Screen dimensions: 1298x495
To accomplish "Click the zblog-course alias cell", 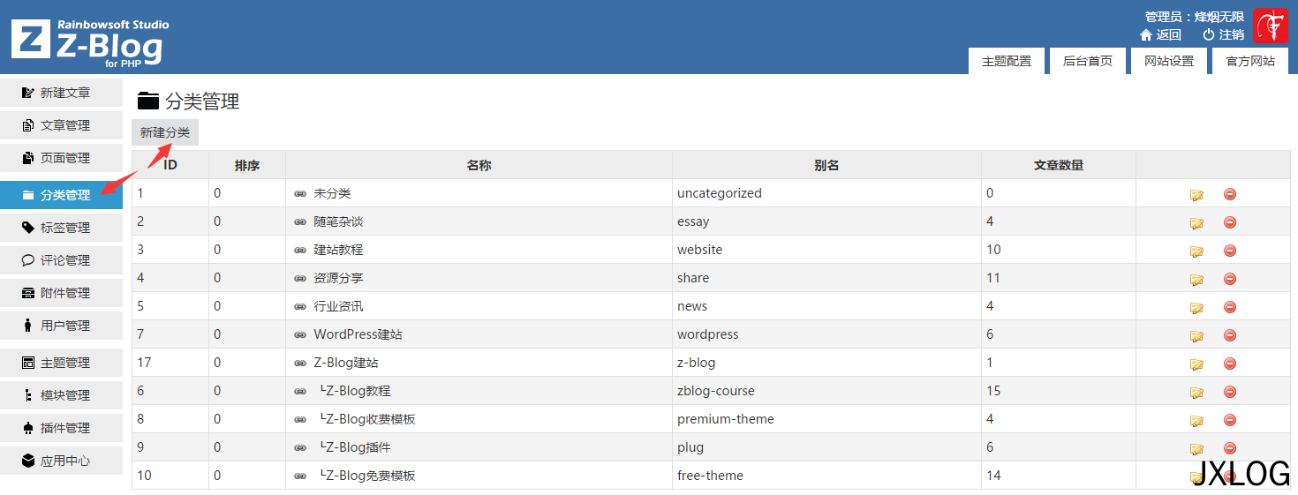I will tap(826, 391).
